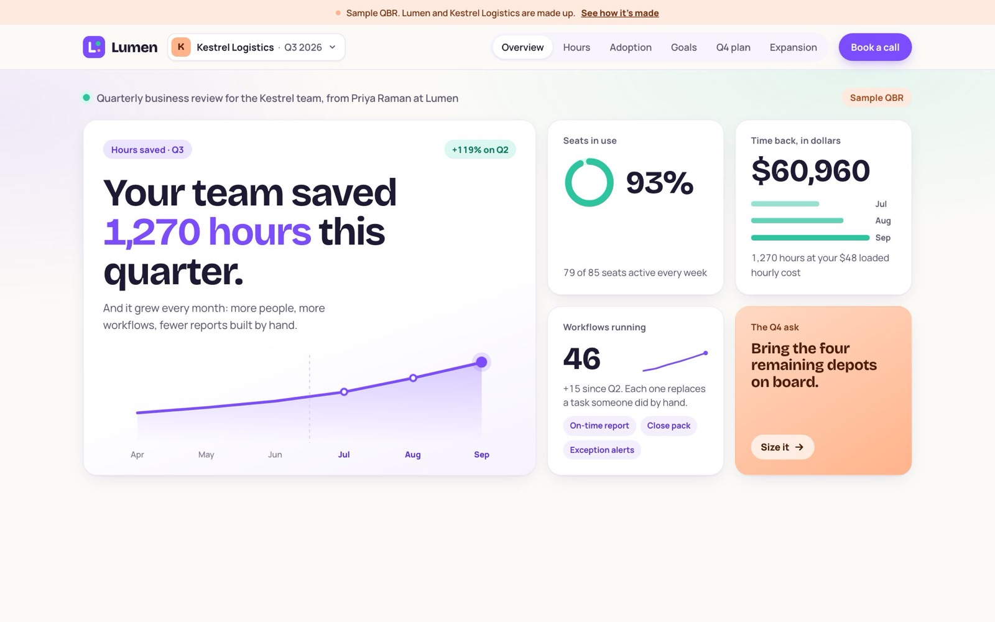This screenshot has height=622, width=995.
Task: Select the Exception alerts tag
Action: [602, 450]
